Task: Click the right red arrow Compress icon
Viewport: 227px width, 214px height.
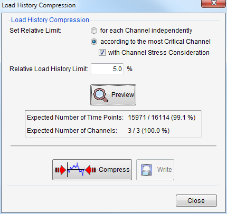Action: [x=90, y=170]
